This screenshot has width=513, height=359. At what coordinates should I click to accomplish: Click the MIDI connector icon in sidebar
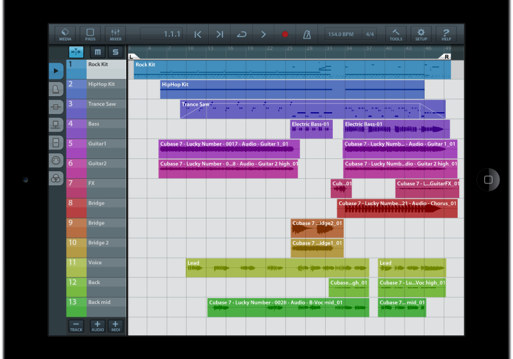point(56,161)
